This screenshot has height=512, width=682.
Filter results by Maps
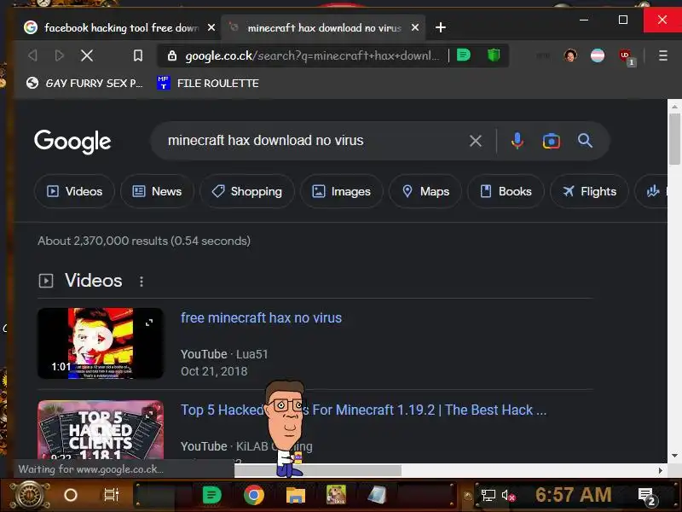pos(425,191)
